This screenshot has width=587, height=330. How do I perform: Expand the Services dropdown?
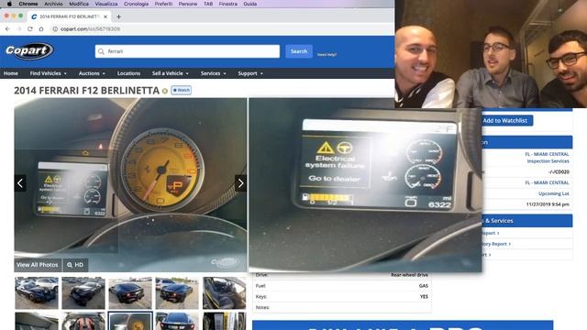213,73
